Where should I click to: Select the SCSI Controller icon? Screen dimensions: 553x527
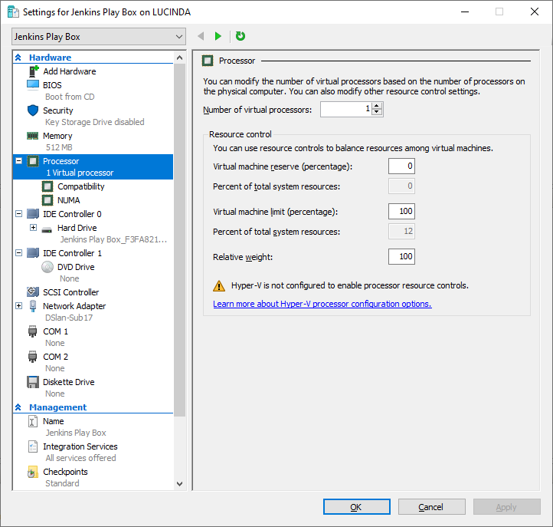pos(33,291)
